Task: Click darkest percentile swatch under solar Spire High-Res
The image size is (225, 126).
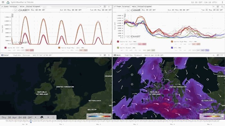Action: click(x=85, y=50)
